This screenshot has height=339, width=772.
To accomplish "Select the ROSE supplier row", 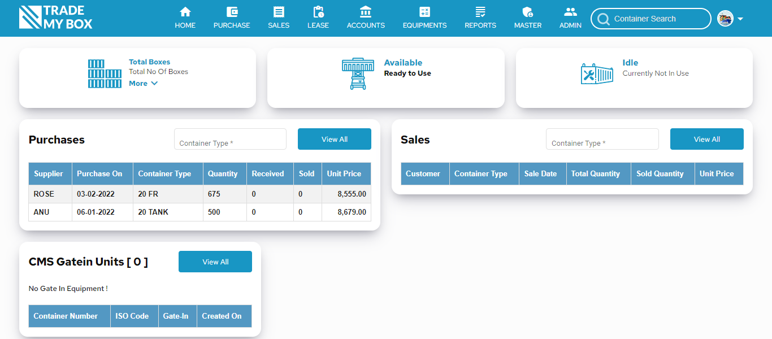I will pyautogui.click(x=199, y=194).
